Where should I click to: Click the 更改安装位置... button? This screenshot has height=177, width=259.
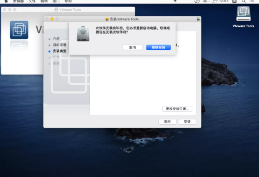click(x=177, y=109)
